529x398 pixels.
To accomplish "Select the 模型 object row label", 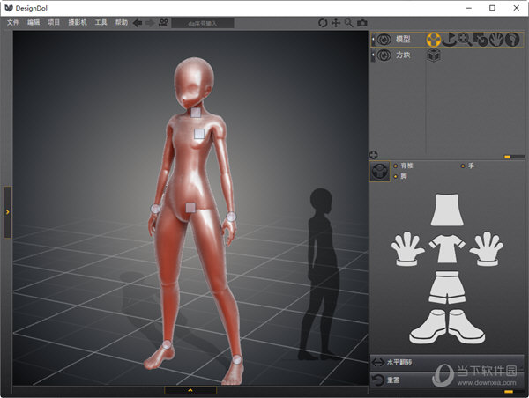I will 403,40.
